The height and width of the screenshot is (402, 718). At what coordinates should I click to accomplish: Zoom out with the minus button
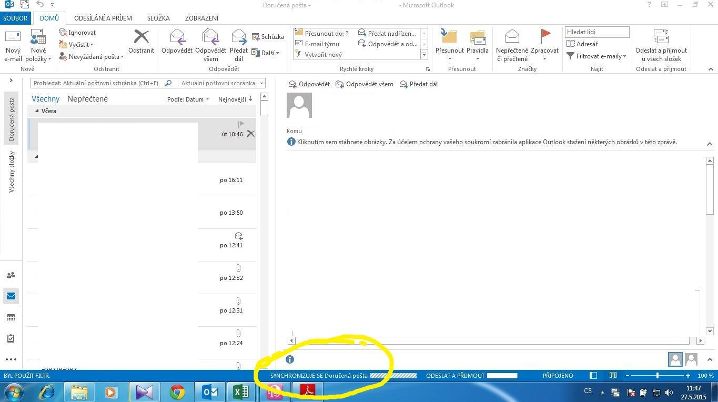point(627,376)
